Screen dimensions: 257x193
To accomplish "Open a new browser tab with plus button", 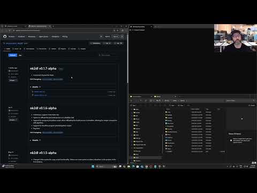I will [x=53, y=26].
